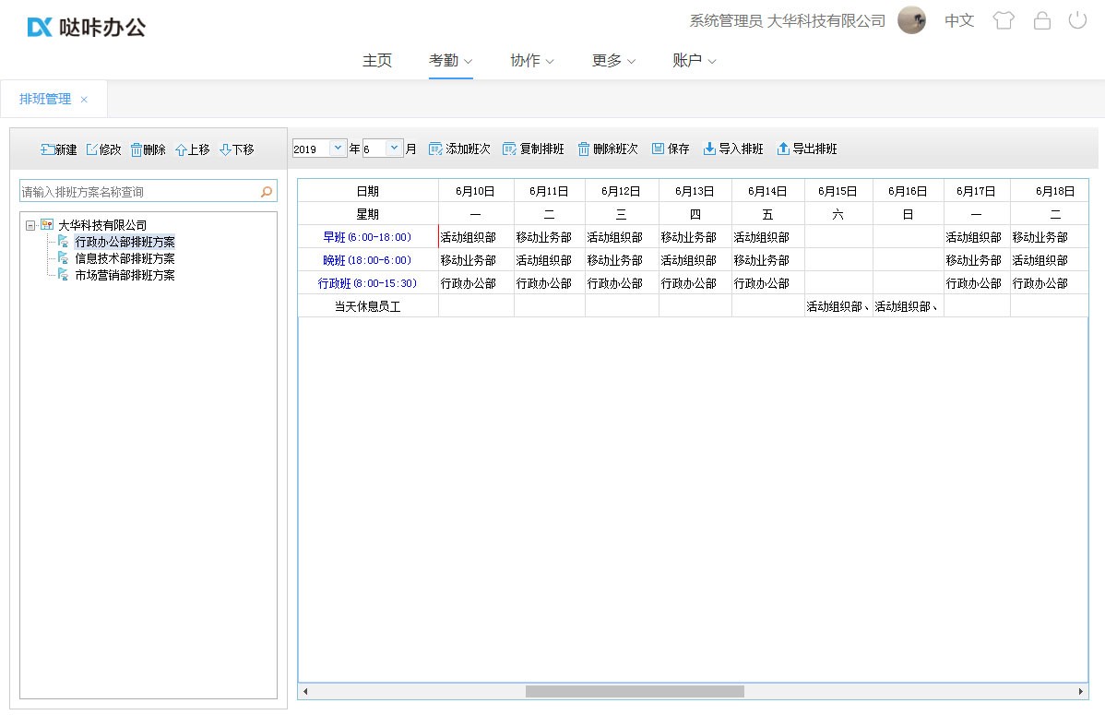Click the 早班 (6:00-18:00) shift link
Screen dimensions: 1105x715
click(x=367, y=237)
